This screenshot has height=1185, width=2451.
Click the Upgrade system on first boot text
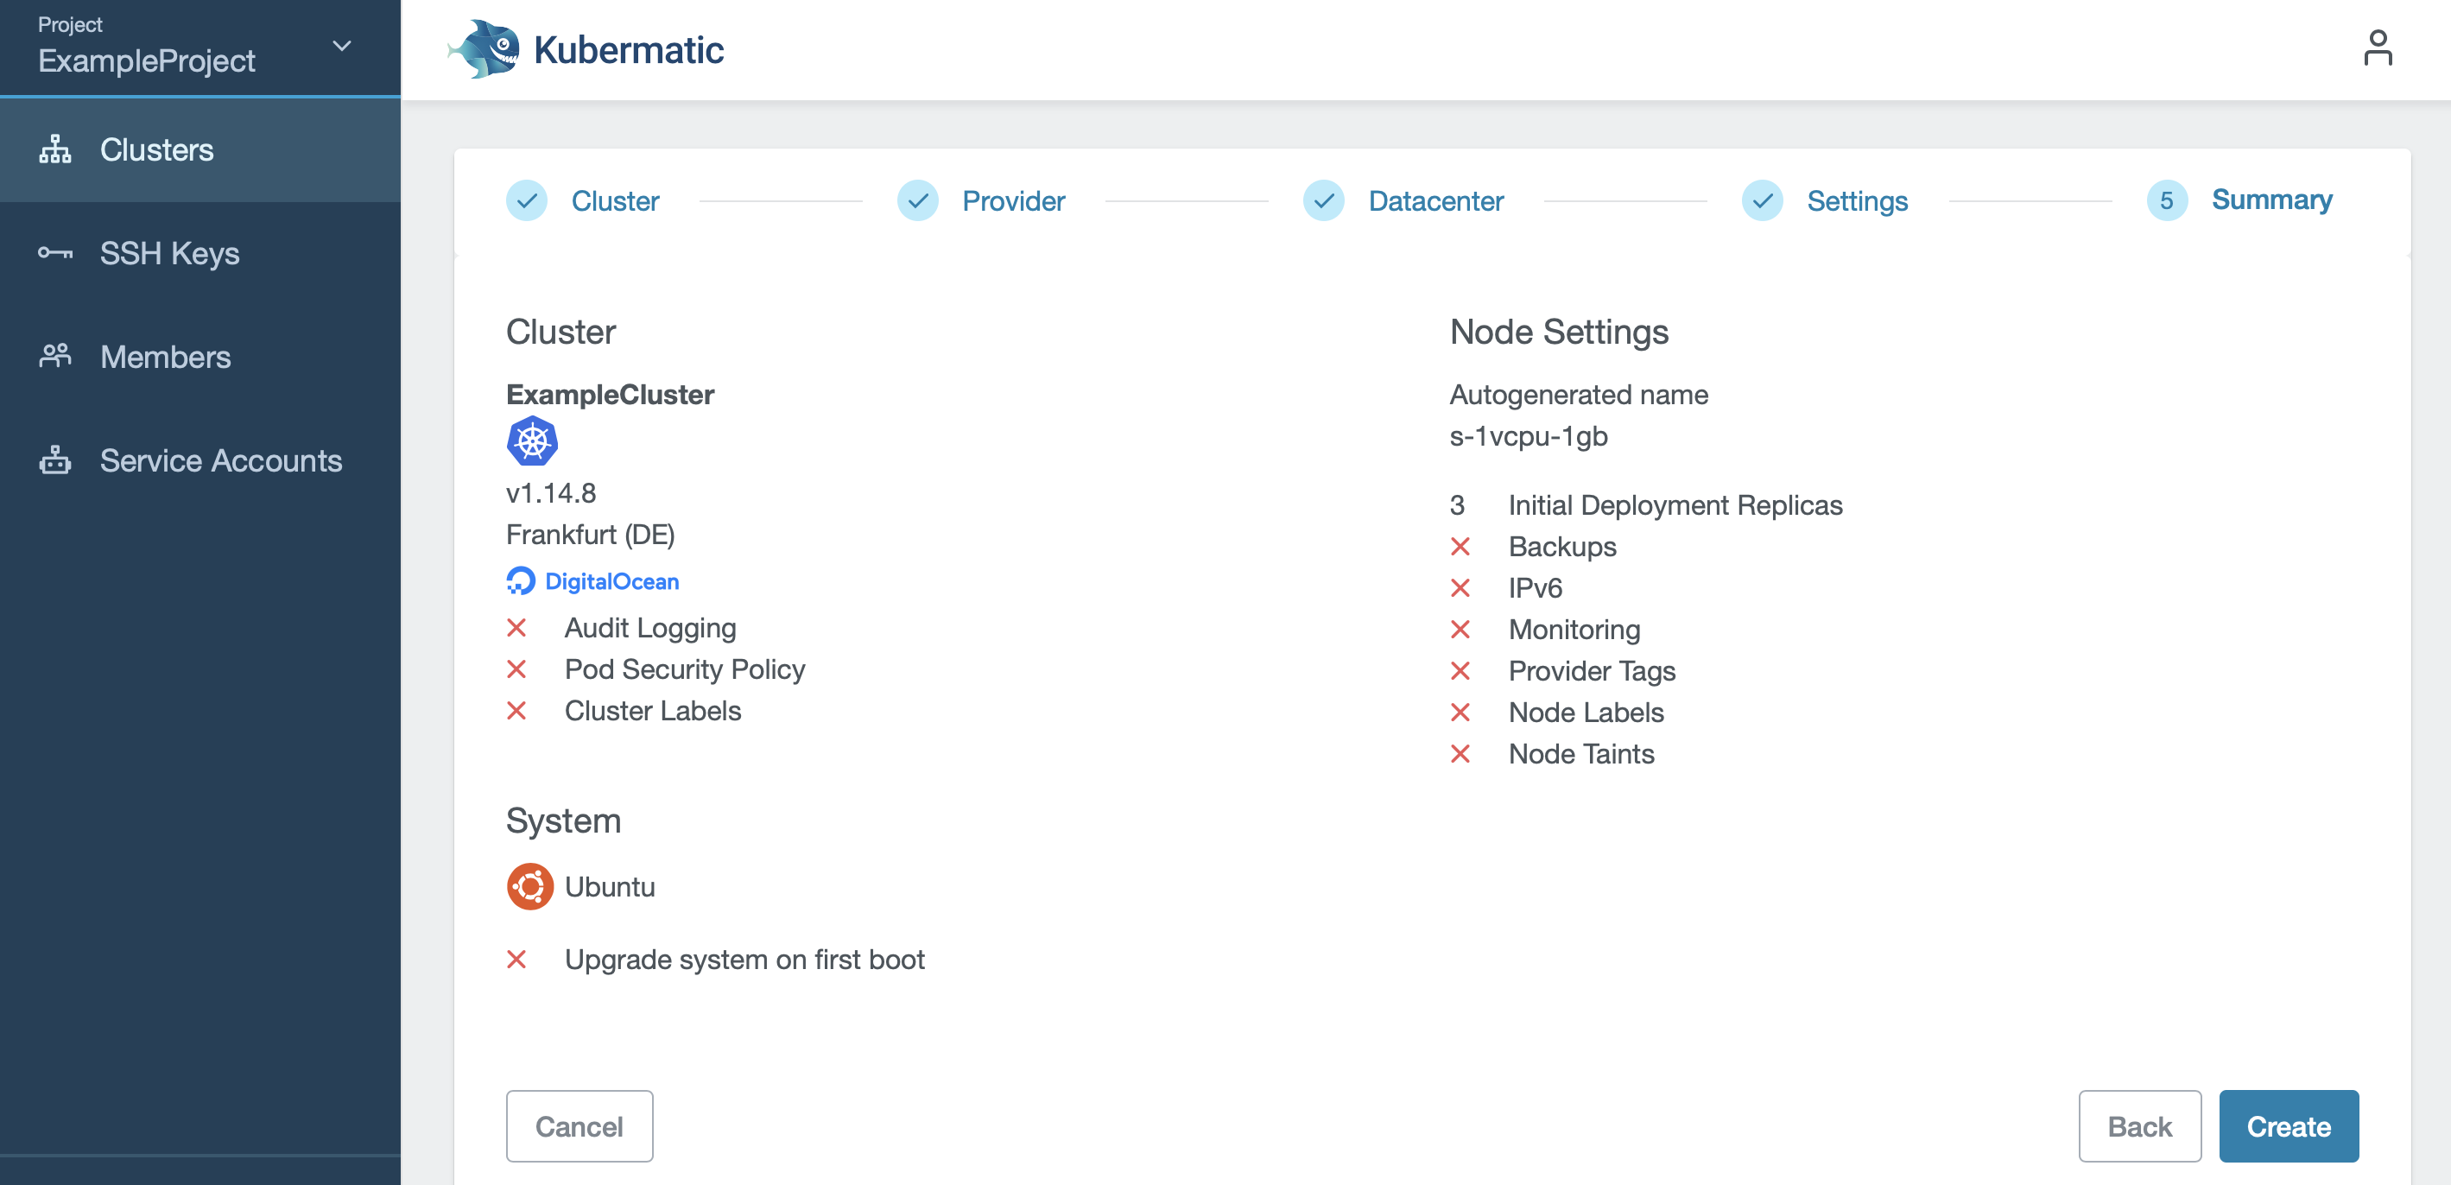click(x=744, y=960)
